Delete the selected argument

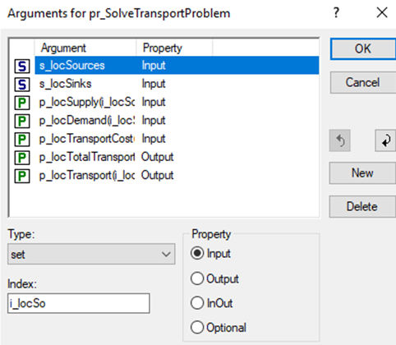[x=362, y=206]
